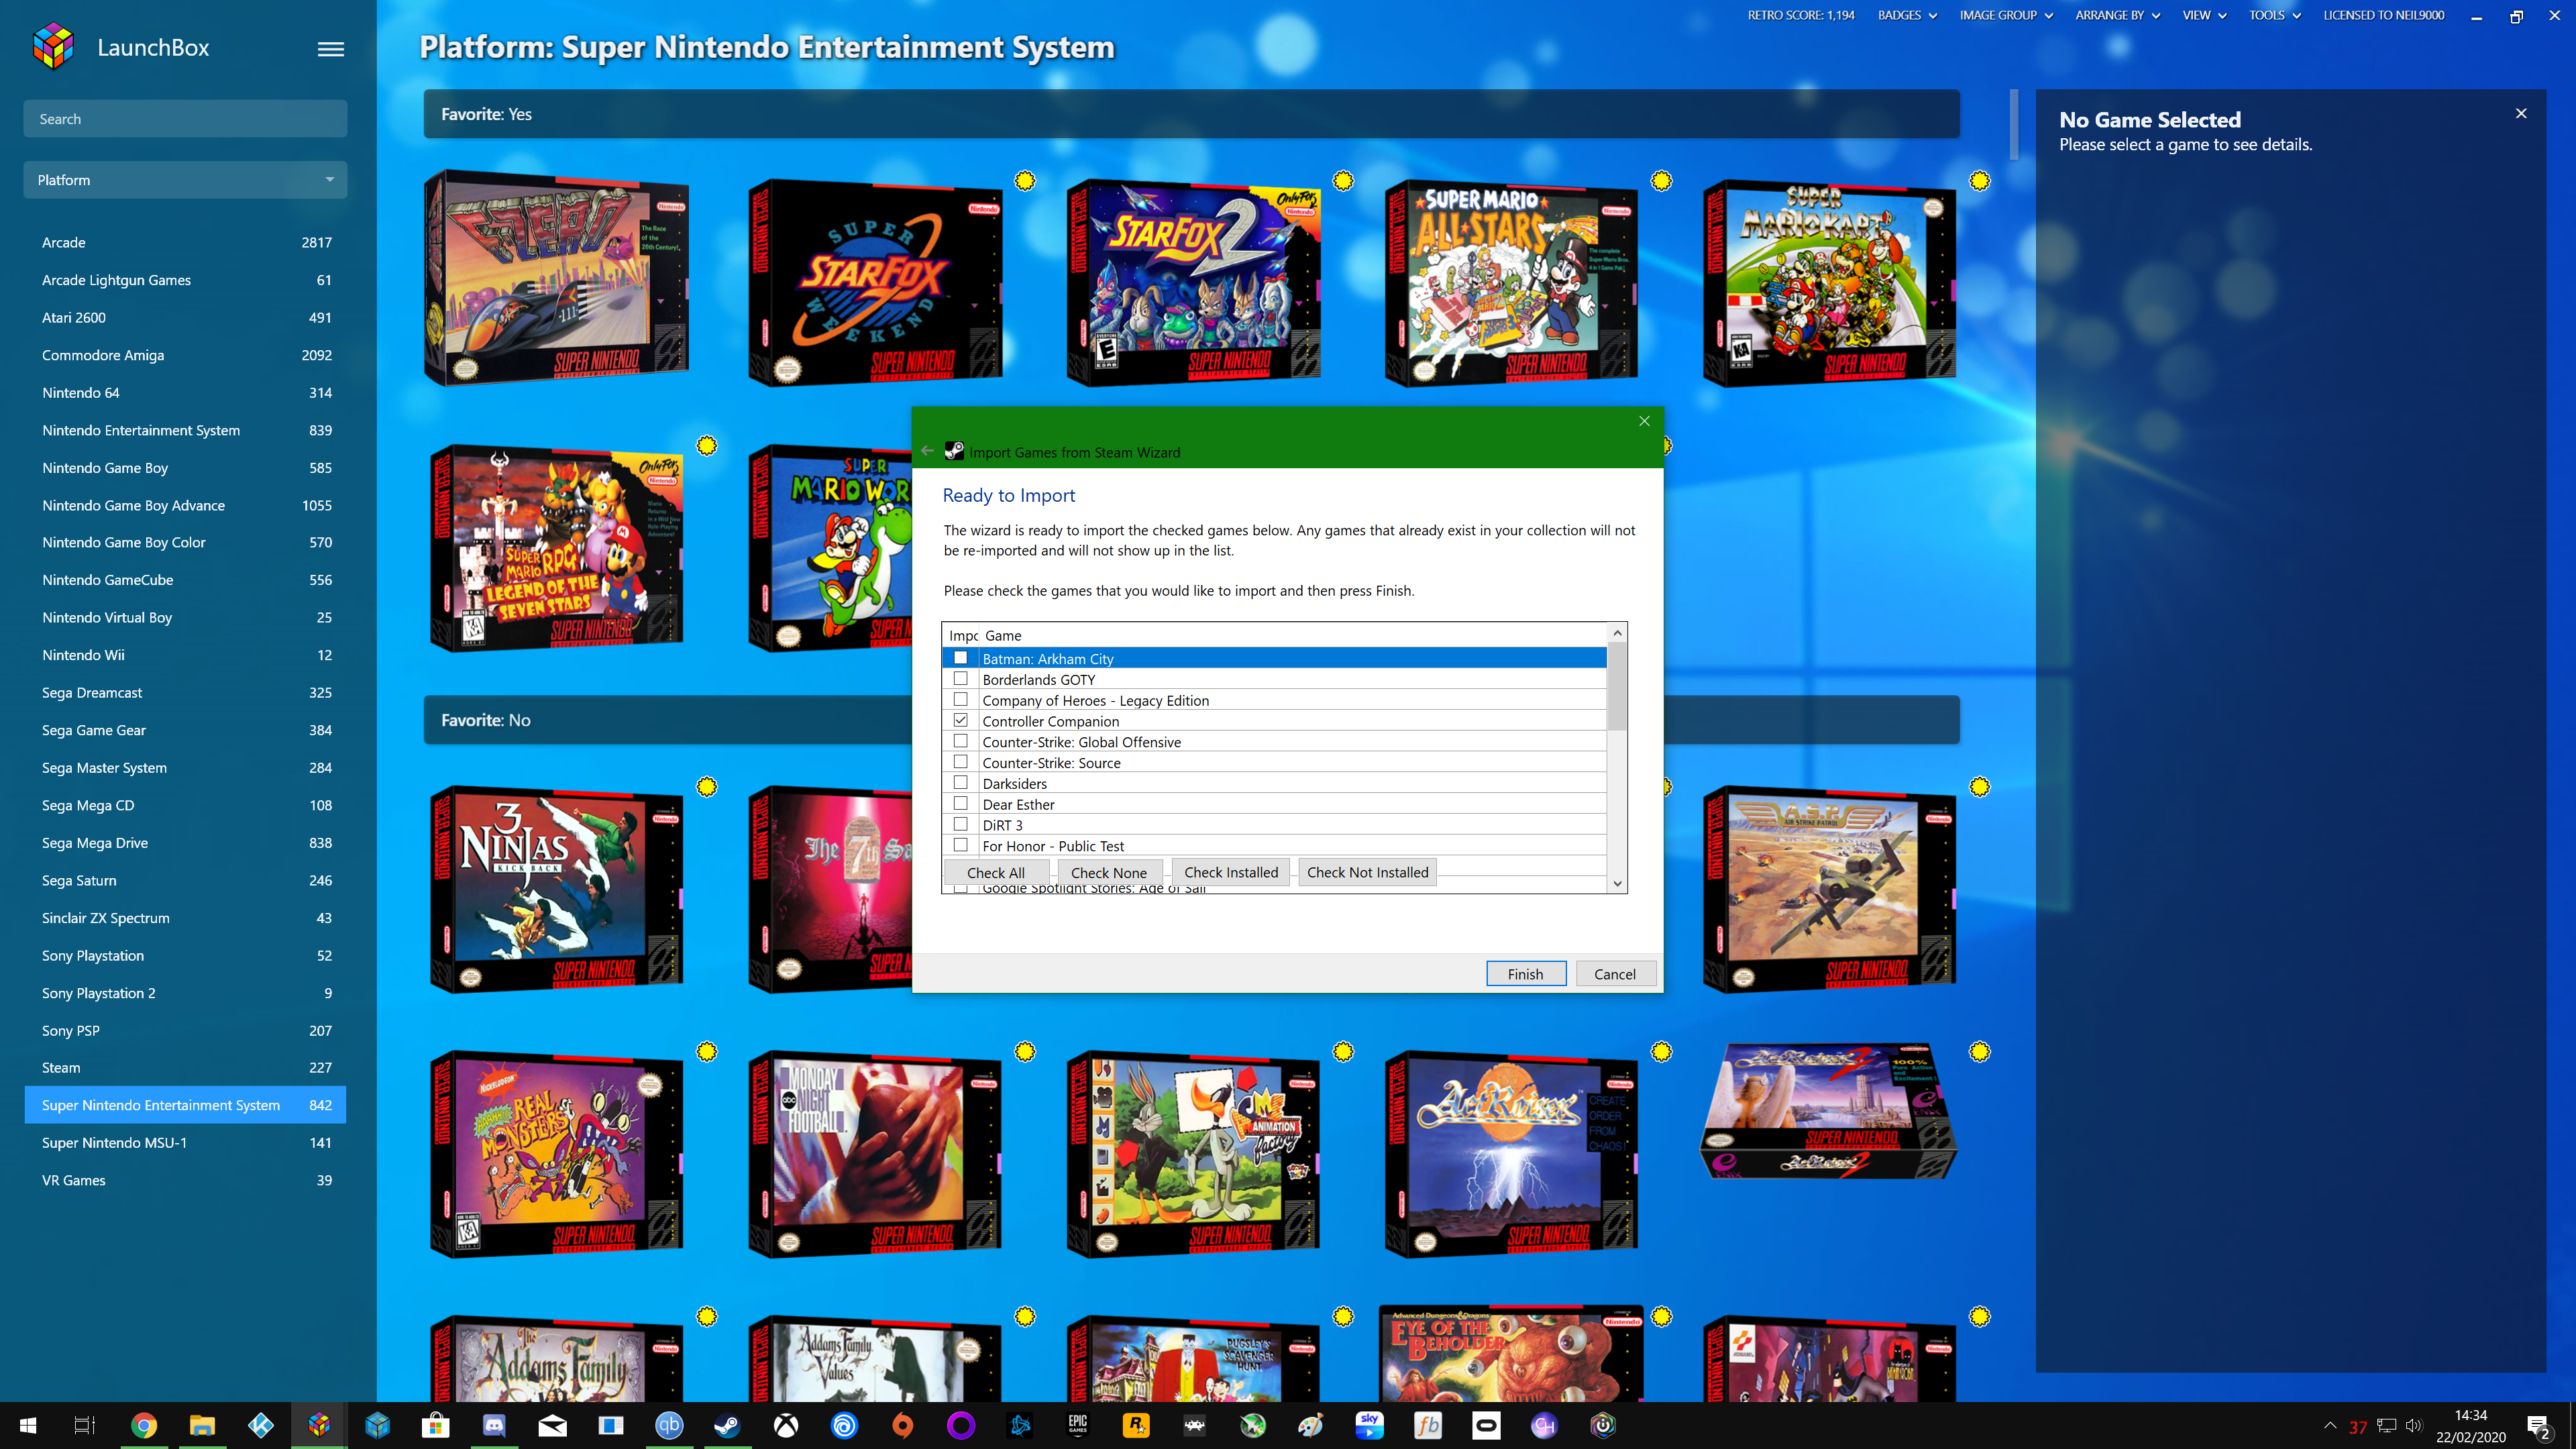Viewport: 2576px width, 1449px height.
Task: Open the Arrange By dropdown menu
Action: (x=2117, y=15)
